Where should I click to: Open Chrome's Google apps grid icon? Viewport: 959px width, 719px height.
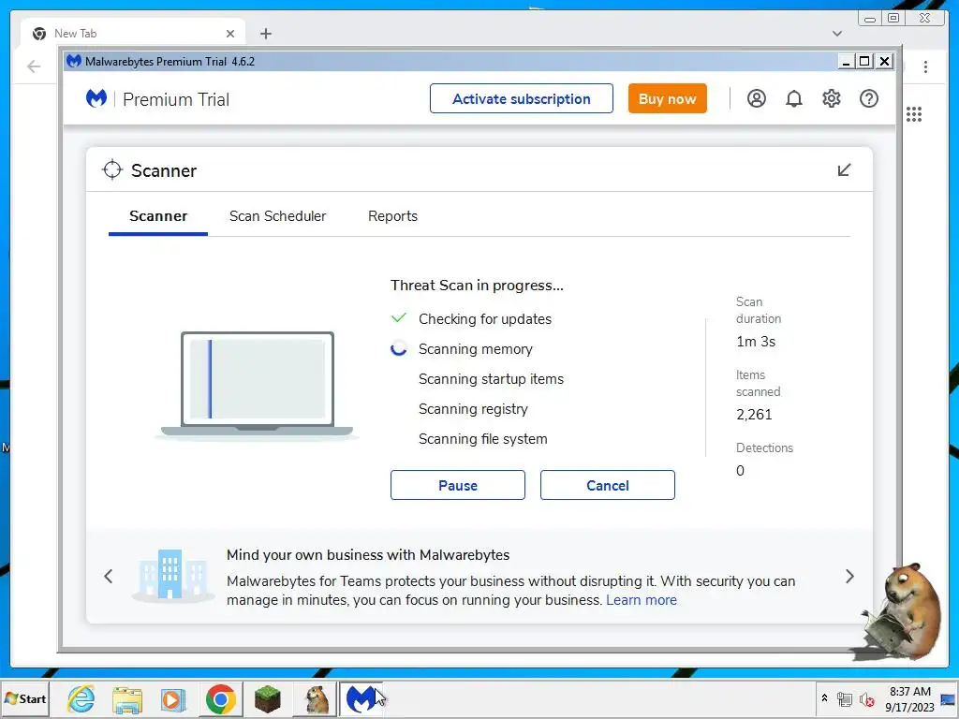pos(914,114)
